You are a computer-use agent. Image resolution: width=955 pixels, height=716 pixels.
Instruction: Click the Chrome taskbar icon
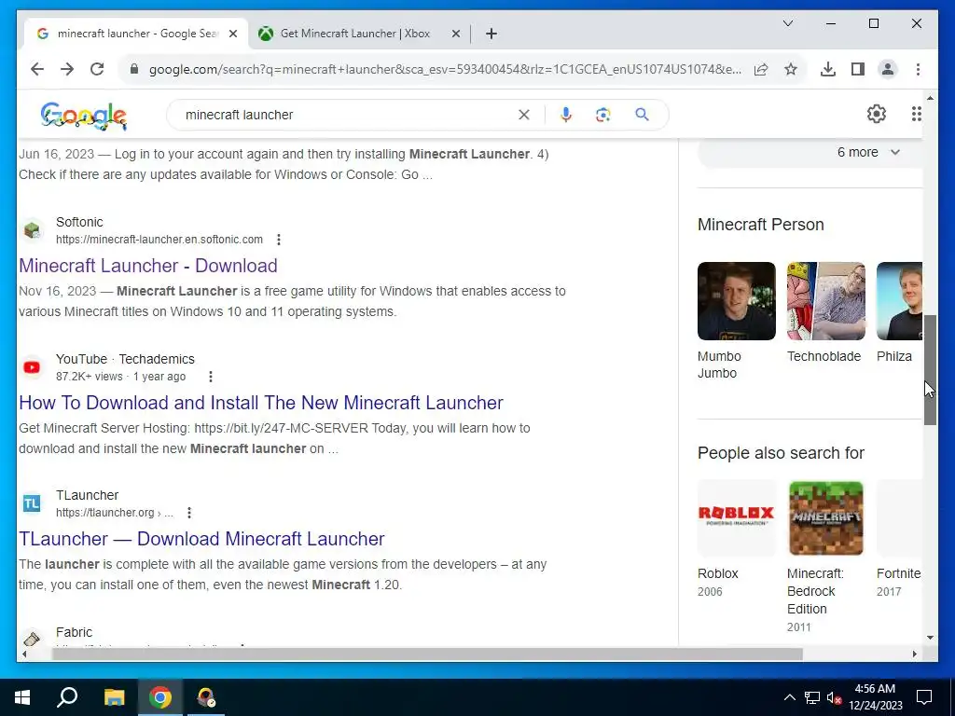pyautogui.click(x=160, y=697)
